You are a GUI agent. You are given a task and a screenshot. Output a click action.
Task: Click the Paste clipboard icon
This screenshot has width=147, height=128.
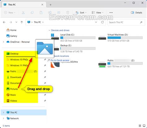[x=41, y=13]
